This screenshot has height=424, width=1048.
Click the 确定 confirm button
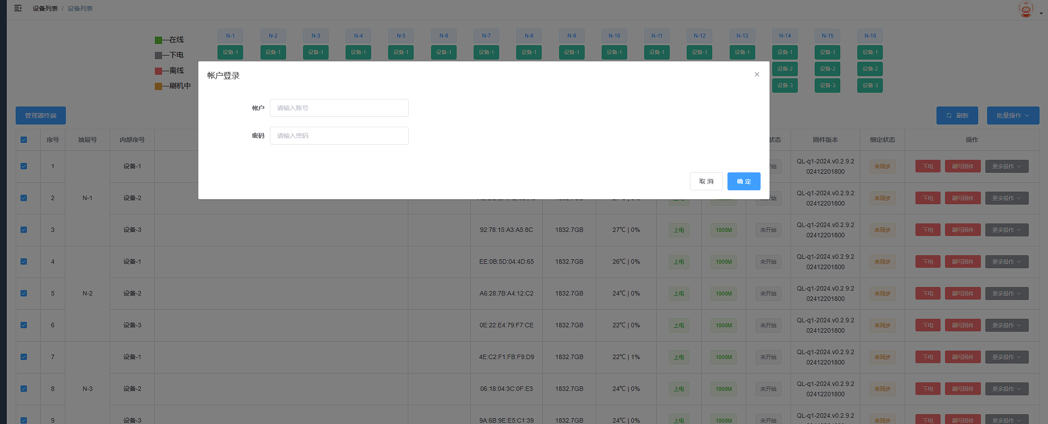(743, 181)
